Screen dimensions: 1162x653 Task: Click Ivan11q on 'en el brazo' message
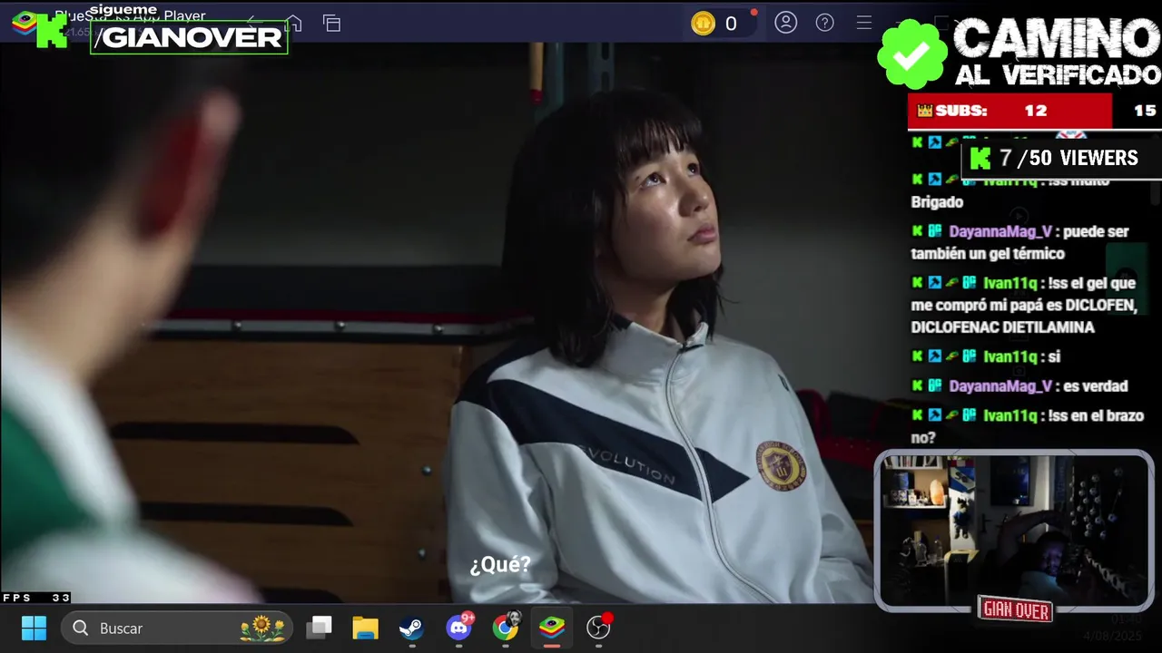(1010, 415)
